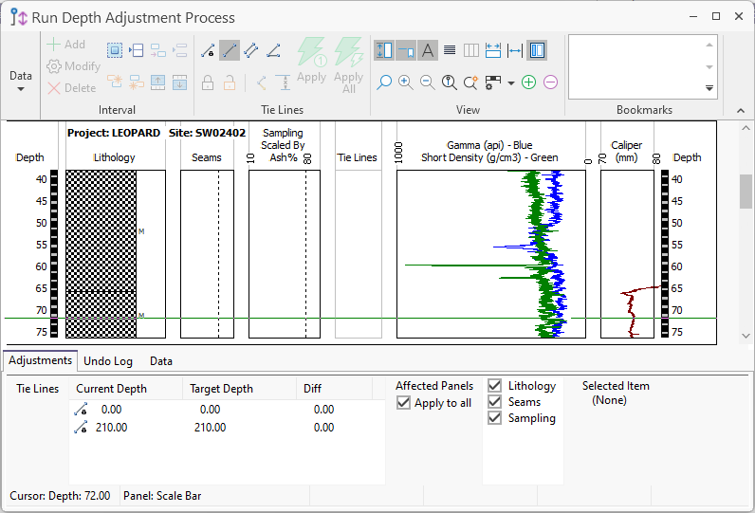
Task: Toggle the text label 'A' view icon
Action: coord(428,50)
